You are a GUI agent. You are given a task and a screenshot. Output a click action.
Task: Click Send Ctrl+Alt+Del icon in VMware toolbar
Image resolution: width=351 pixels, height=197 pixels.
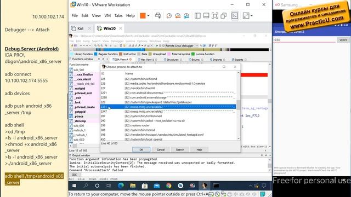tap(158, 16)
